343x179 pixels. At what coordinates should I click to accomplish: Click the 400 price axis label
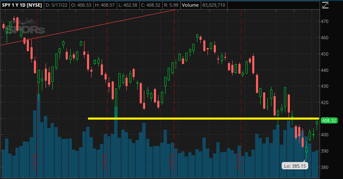(x=325, y=135)
